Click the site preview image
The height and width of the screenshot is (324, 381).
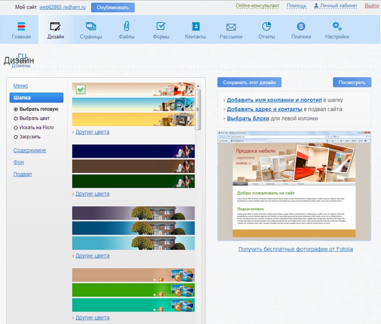294,186
